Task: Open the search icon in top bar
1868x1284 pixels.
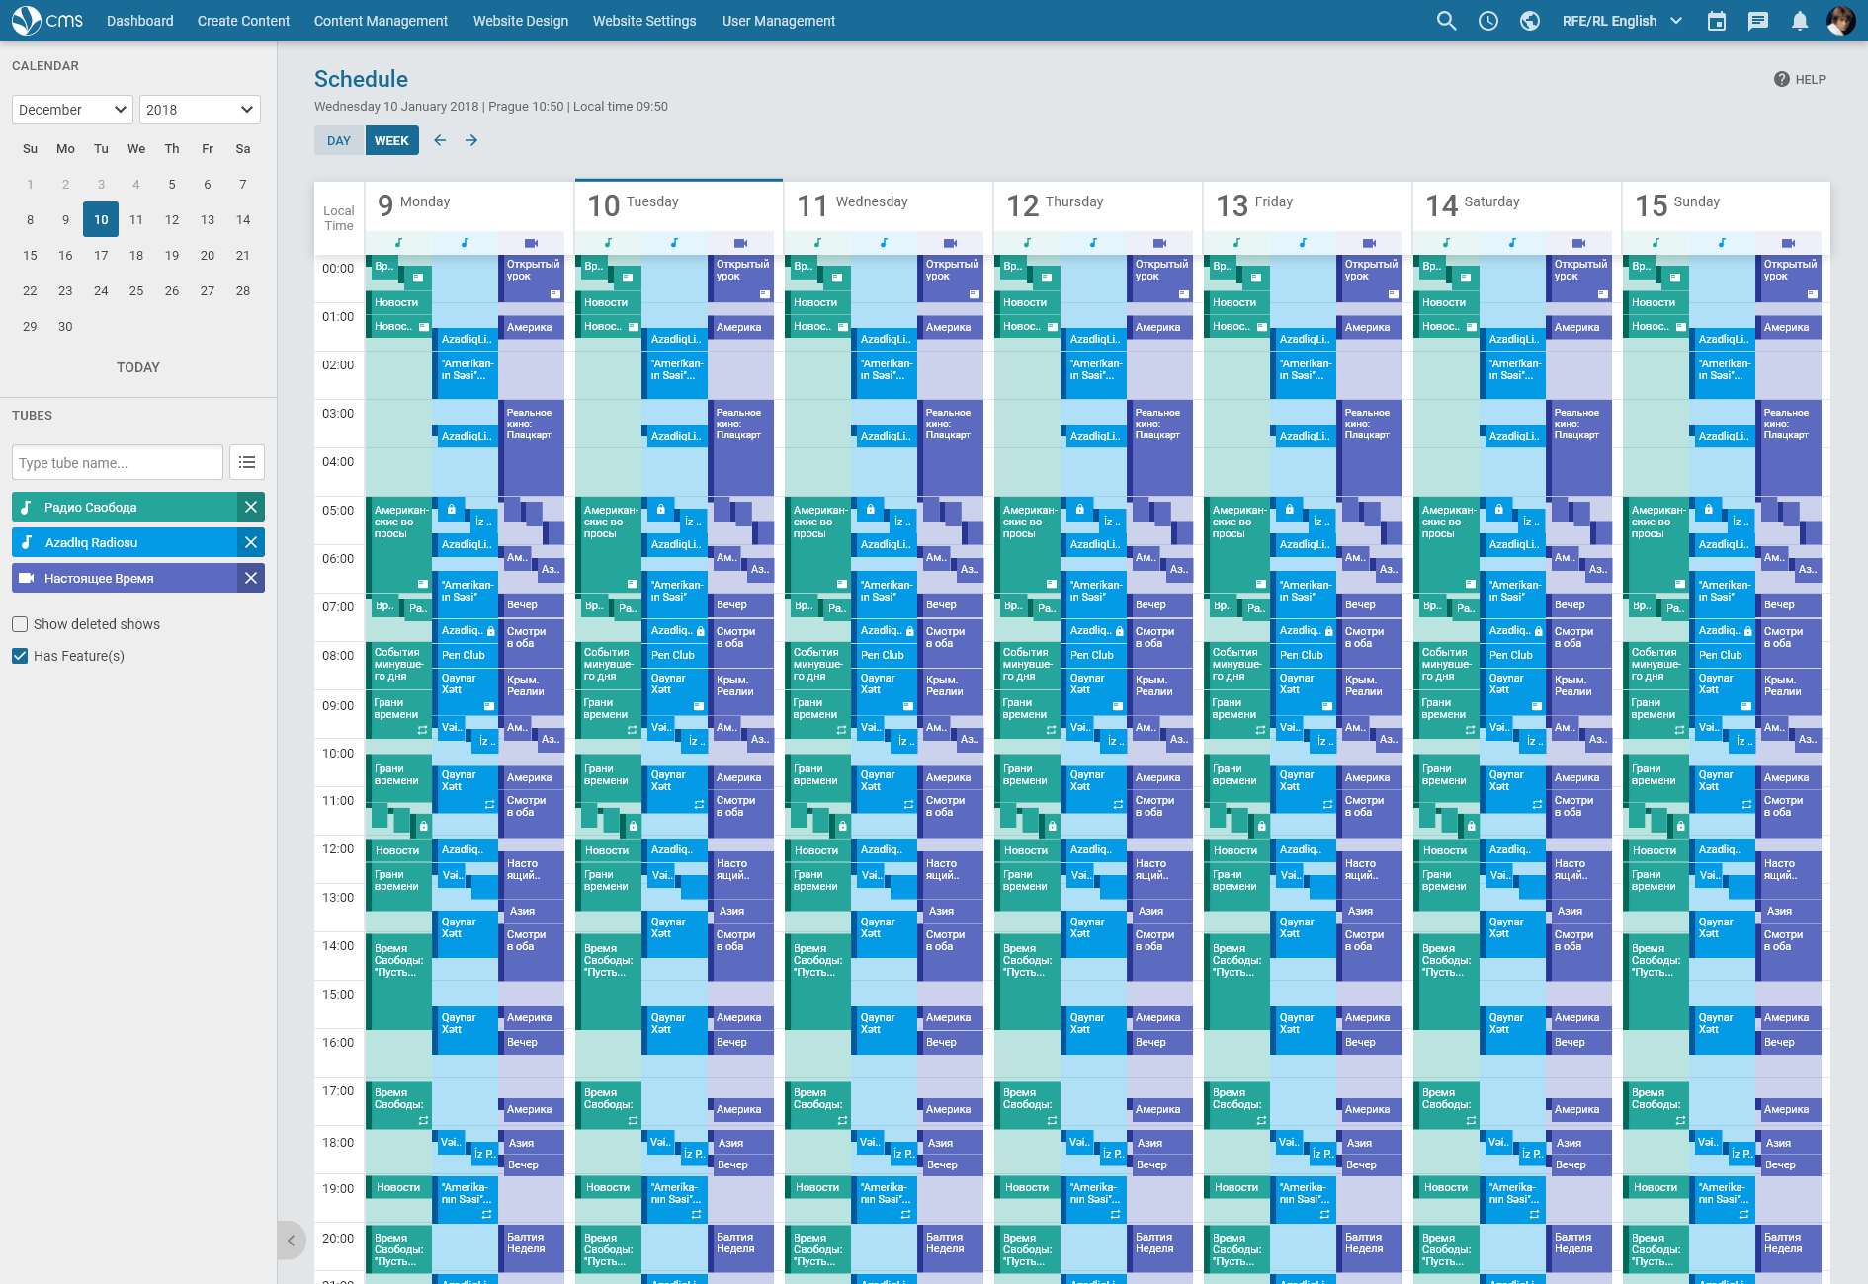Action: pyautogui.click(x=1446, y=21)
